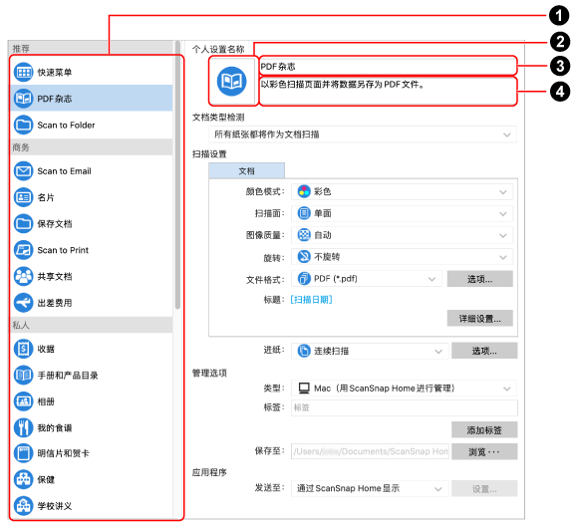
Task: Open the 发送至 dropdown
Action: point(370,489)
